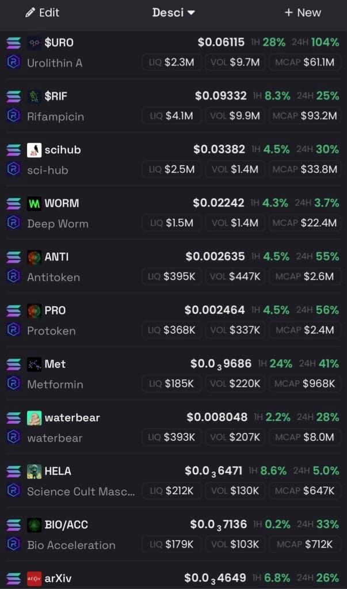Click the red arXiv token icon
347x589 pixels.
(35, 578)
